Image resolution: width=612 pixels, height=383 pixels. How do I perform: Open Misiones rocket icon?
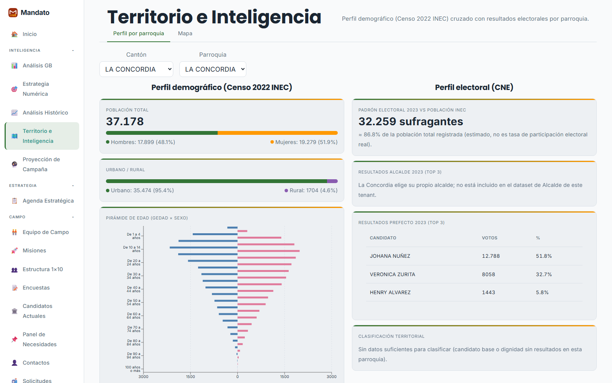[x=15, y=250]
